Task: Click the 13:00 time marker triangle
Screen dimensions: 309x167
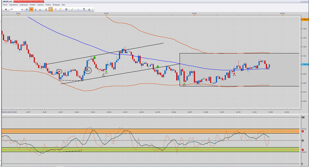Action: 194,16
